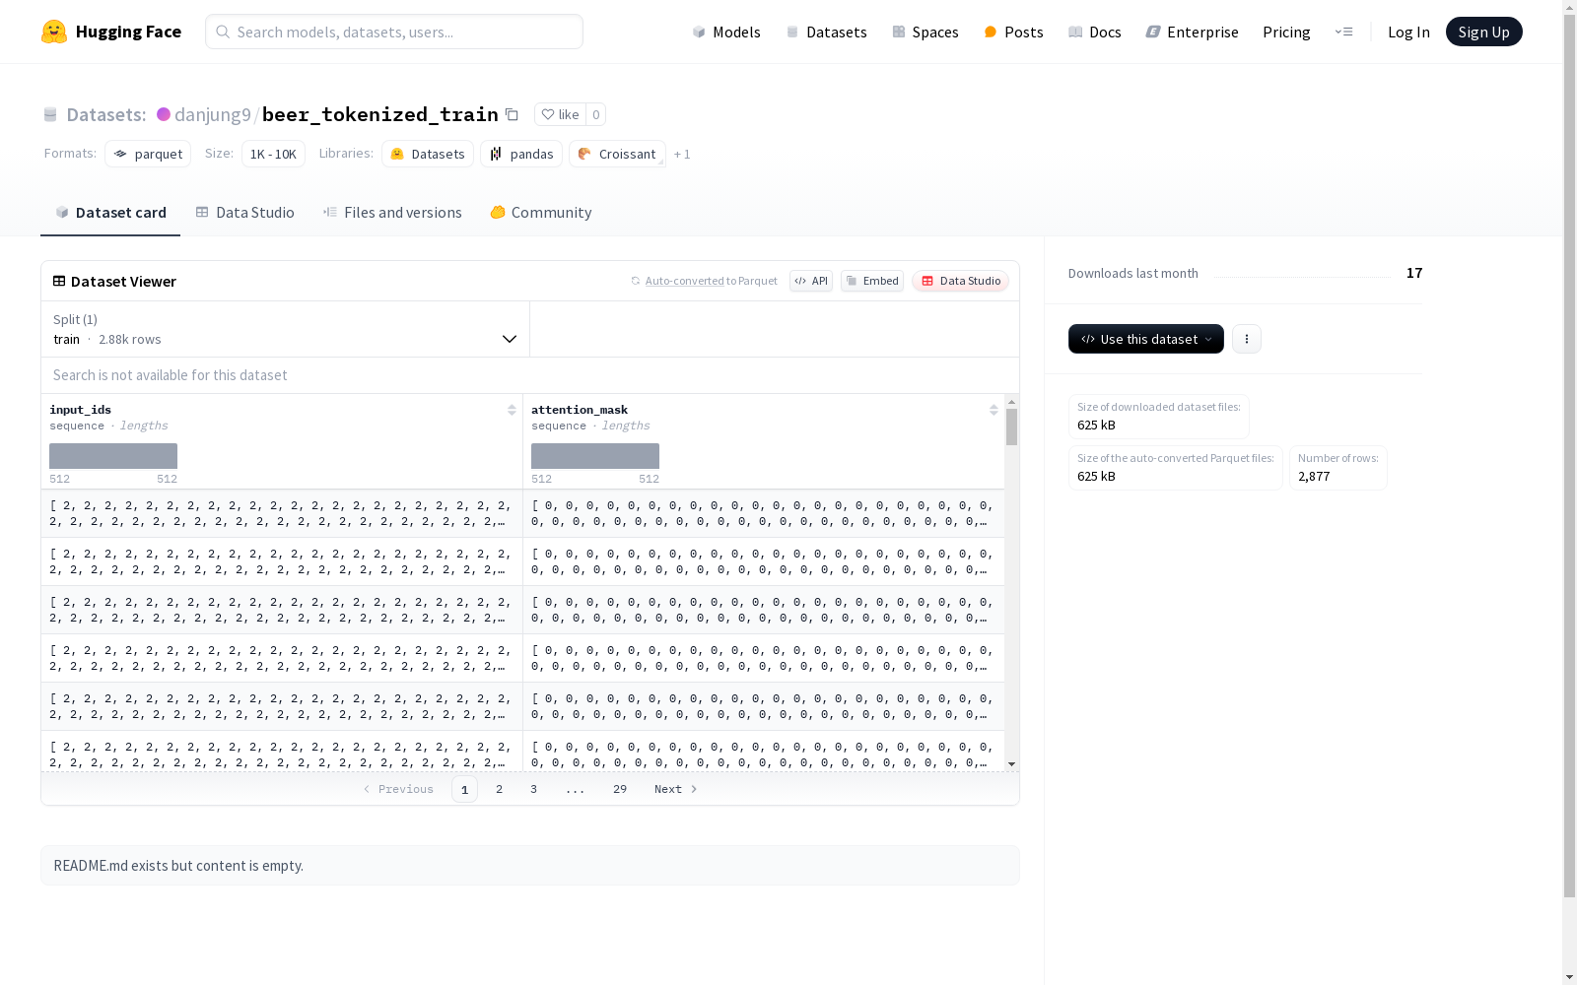This screenshot has height=985, width=1577.
Task: Open the navigation overflow menu icon
Action: [x=1343, y=32]
